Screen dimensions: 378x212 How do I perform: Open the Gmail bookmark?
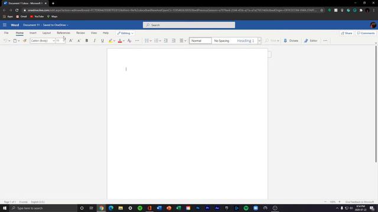coord(21,16)
